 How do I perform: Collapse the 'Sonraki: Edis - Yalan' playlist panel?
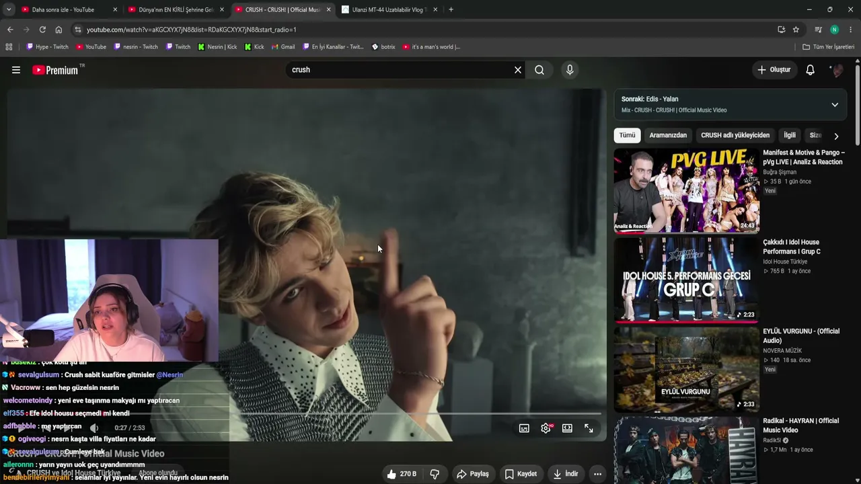(x=835, y=105)
